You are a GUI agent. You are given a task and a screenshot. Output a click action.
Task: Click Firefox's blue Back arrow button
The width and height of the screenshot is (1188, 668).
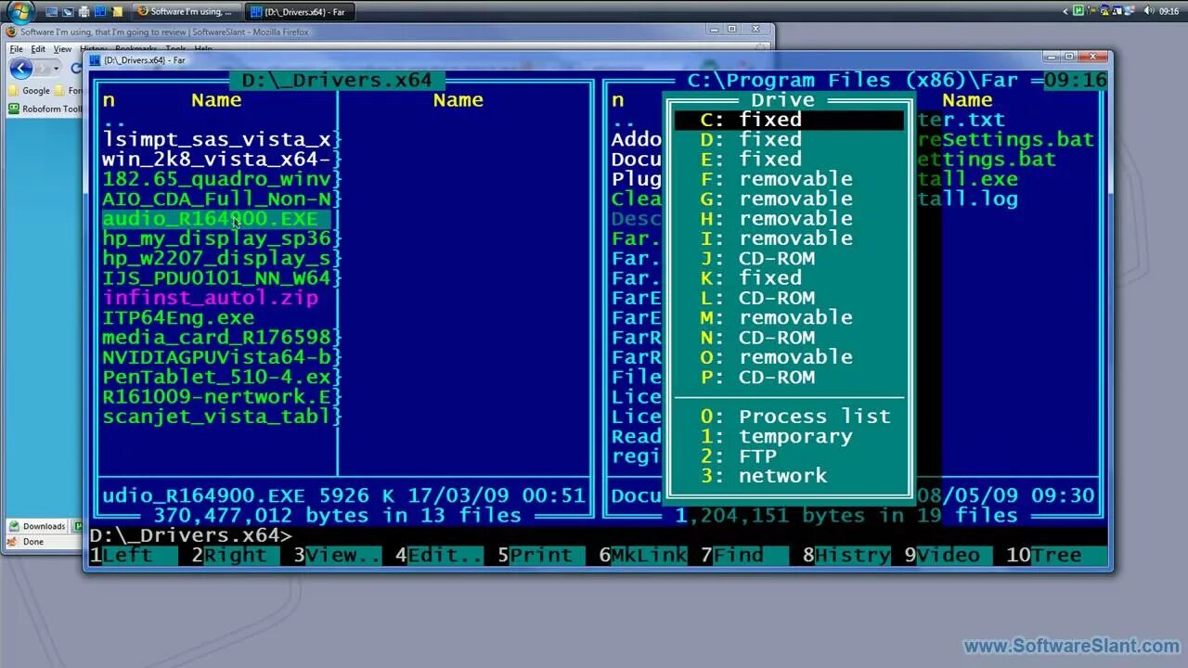click(x=20, y=68)
